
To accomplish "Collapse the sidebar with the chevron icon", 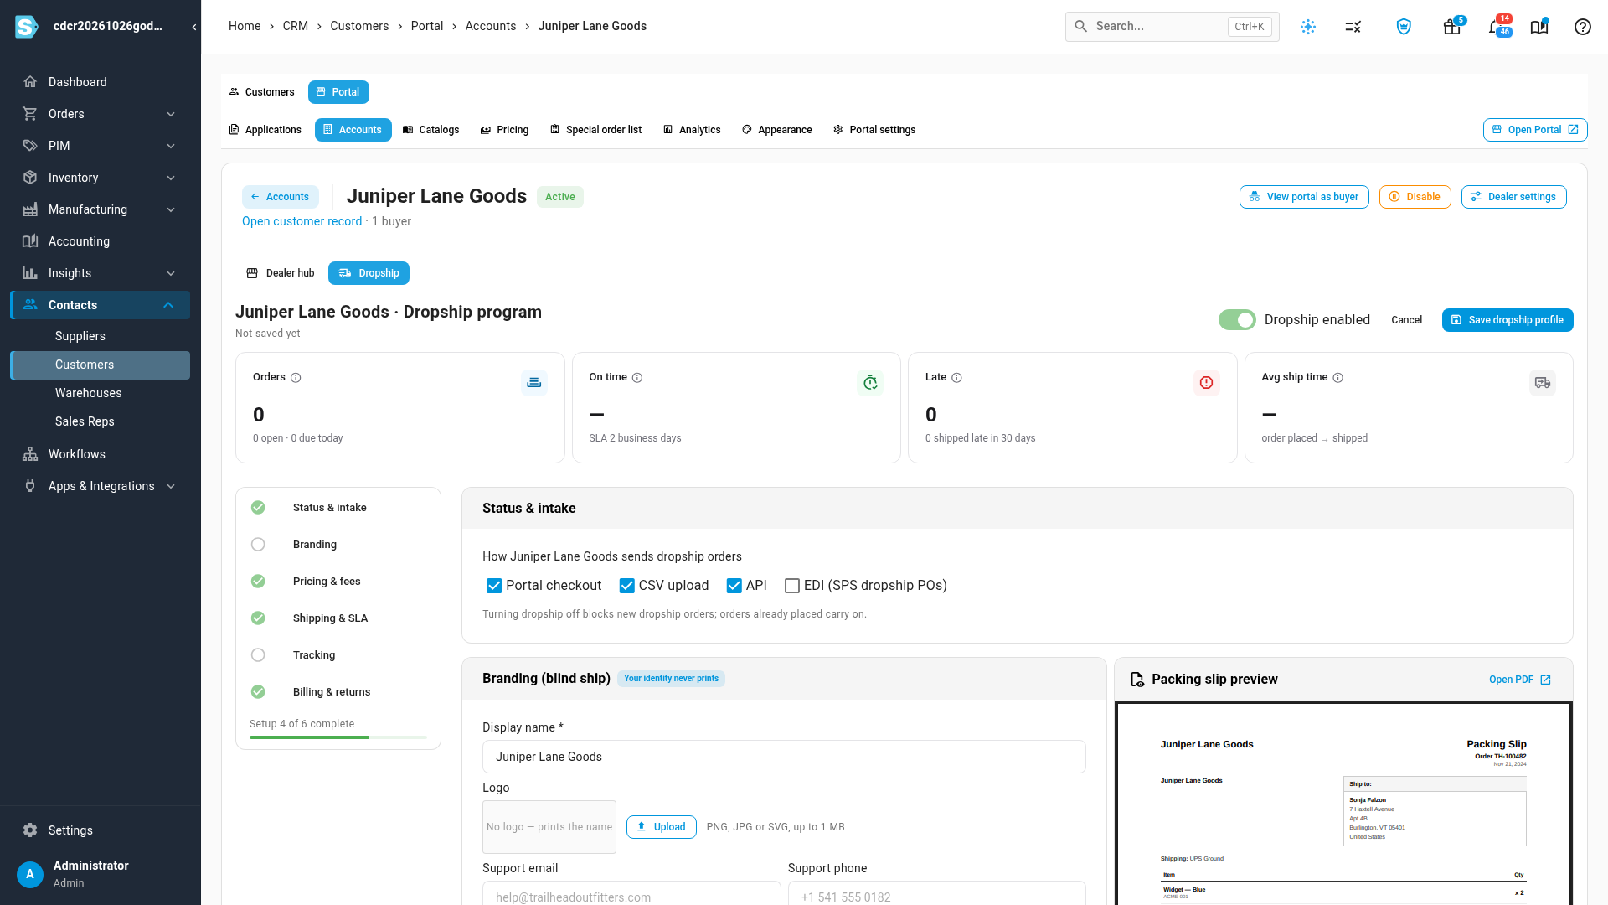I will [194, 27].
